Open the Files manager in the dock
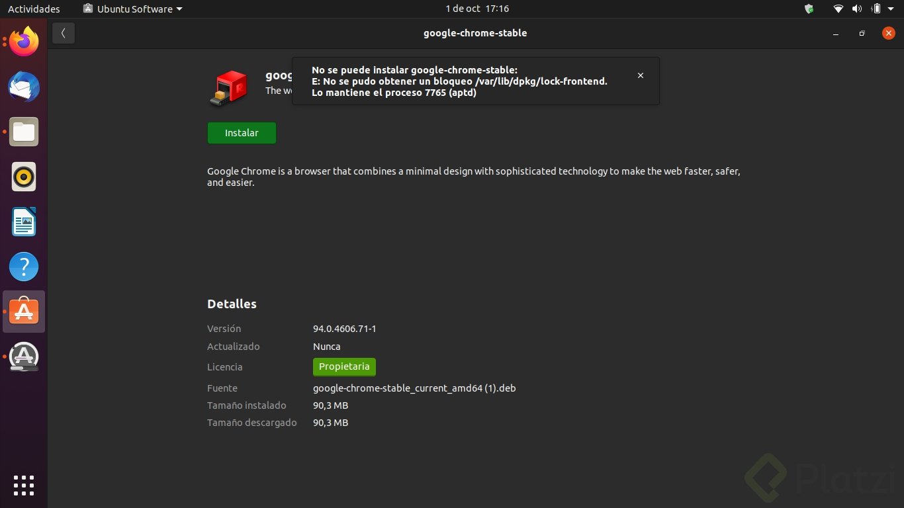The height and width of the screenshot is (508, 904). [24, 132]
